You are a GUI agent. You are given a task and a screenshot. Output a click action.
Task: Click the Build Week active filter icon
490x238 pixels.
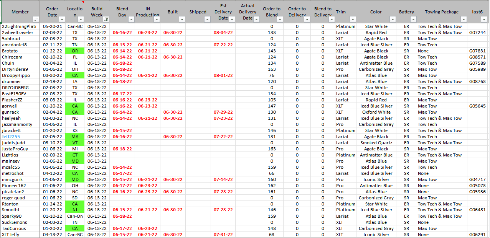[106, 20]
